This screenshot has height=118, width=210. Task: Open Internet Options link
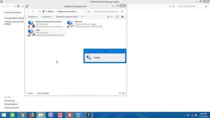11,104
